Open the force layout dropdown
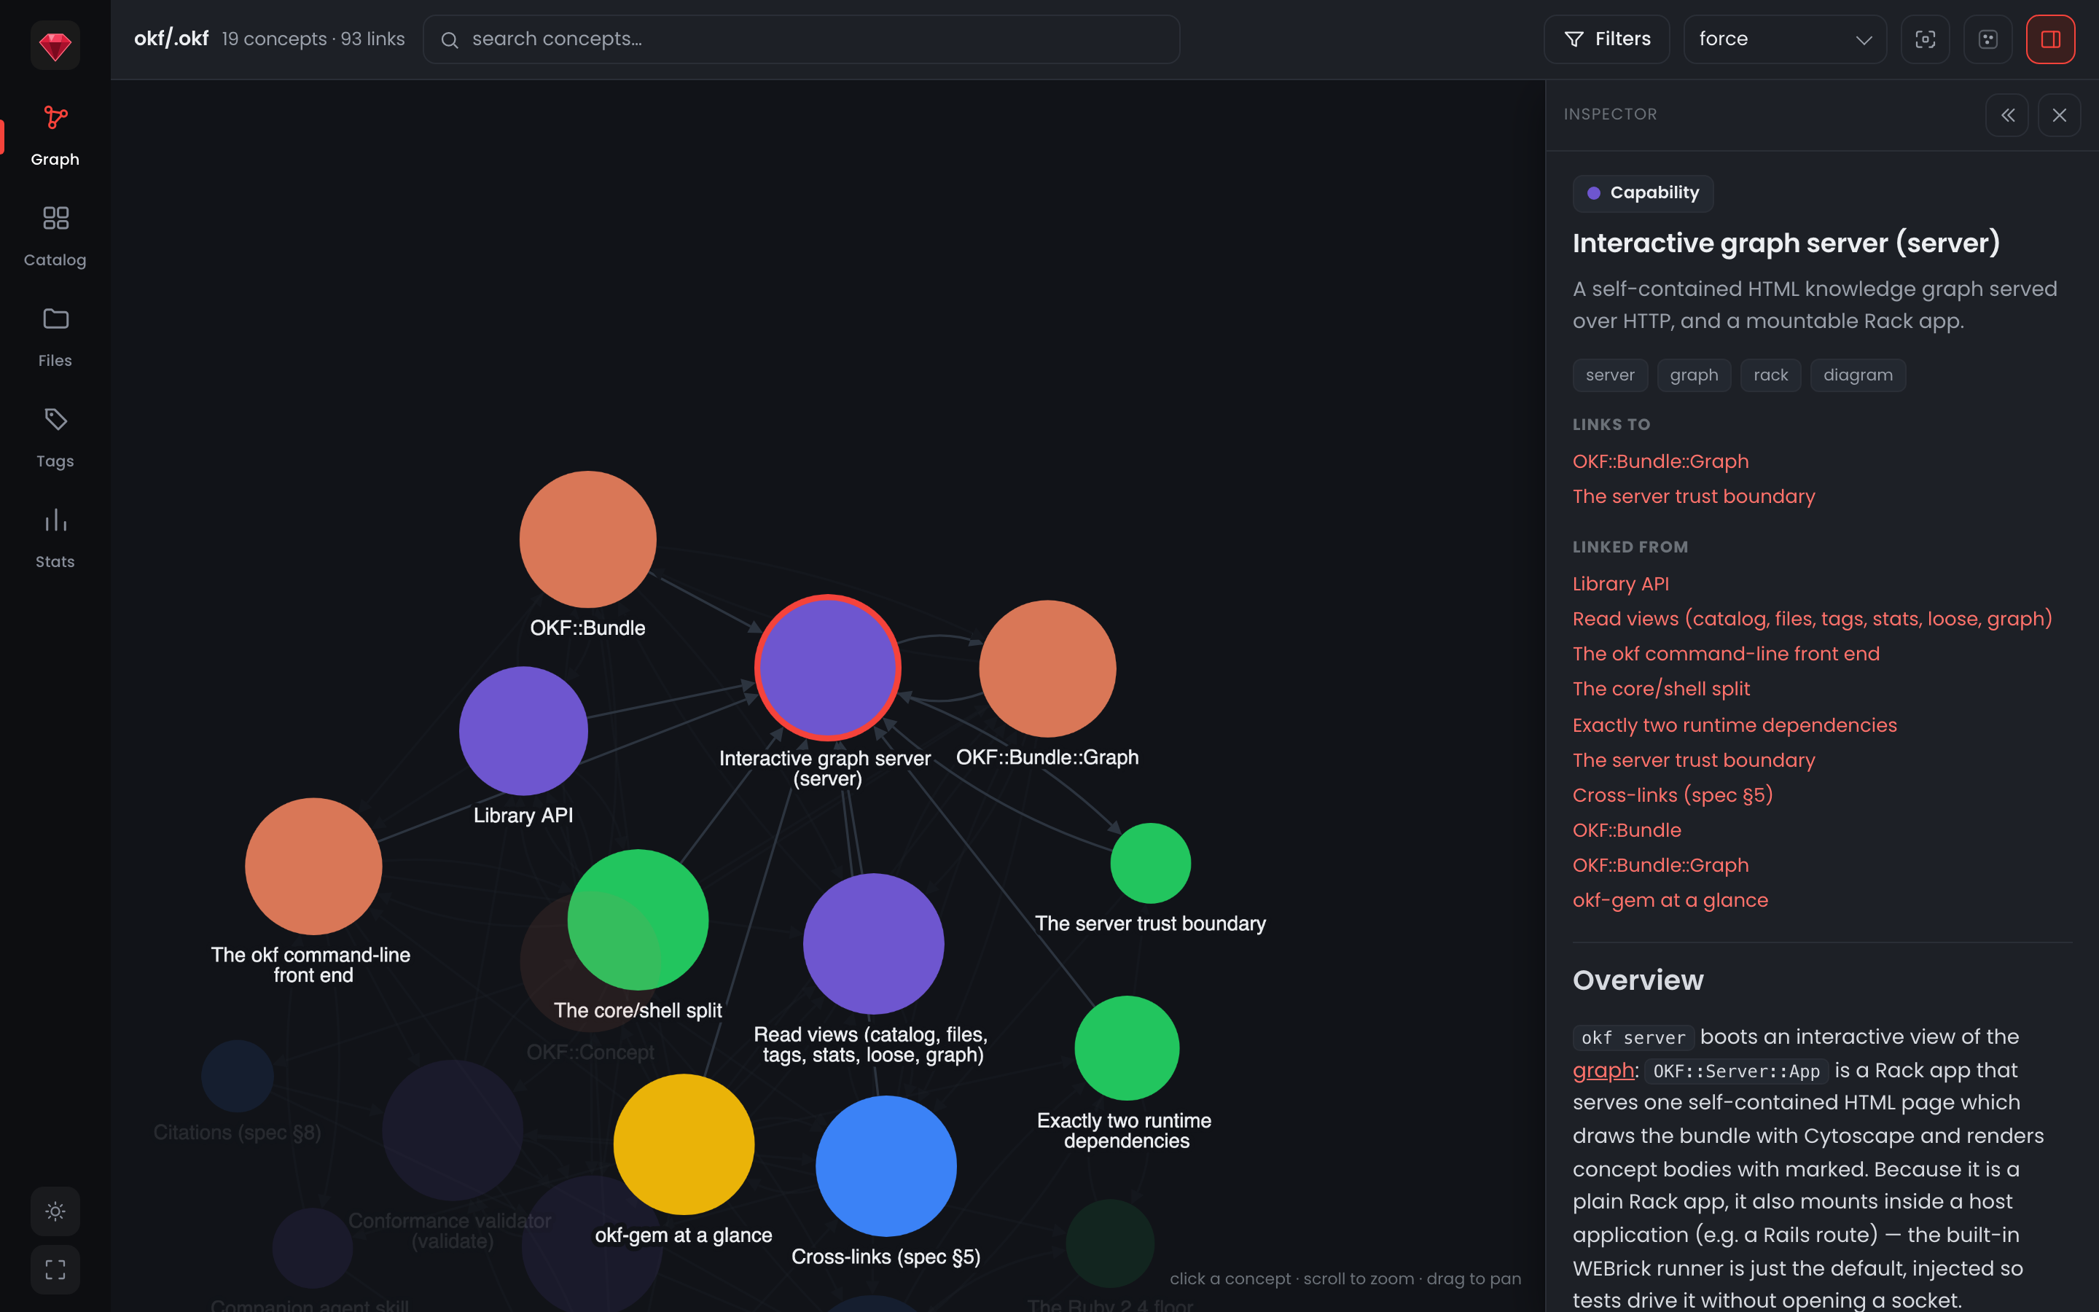This screenshot has height=1312, width=2099. (1785, 39)
